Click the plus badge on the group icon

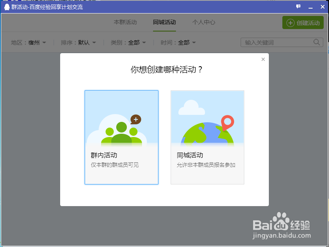pyautogui.click(x=135, y=119)
